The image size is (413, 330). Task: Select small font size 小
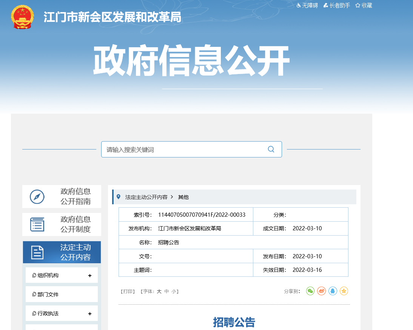(174, 291)
